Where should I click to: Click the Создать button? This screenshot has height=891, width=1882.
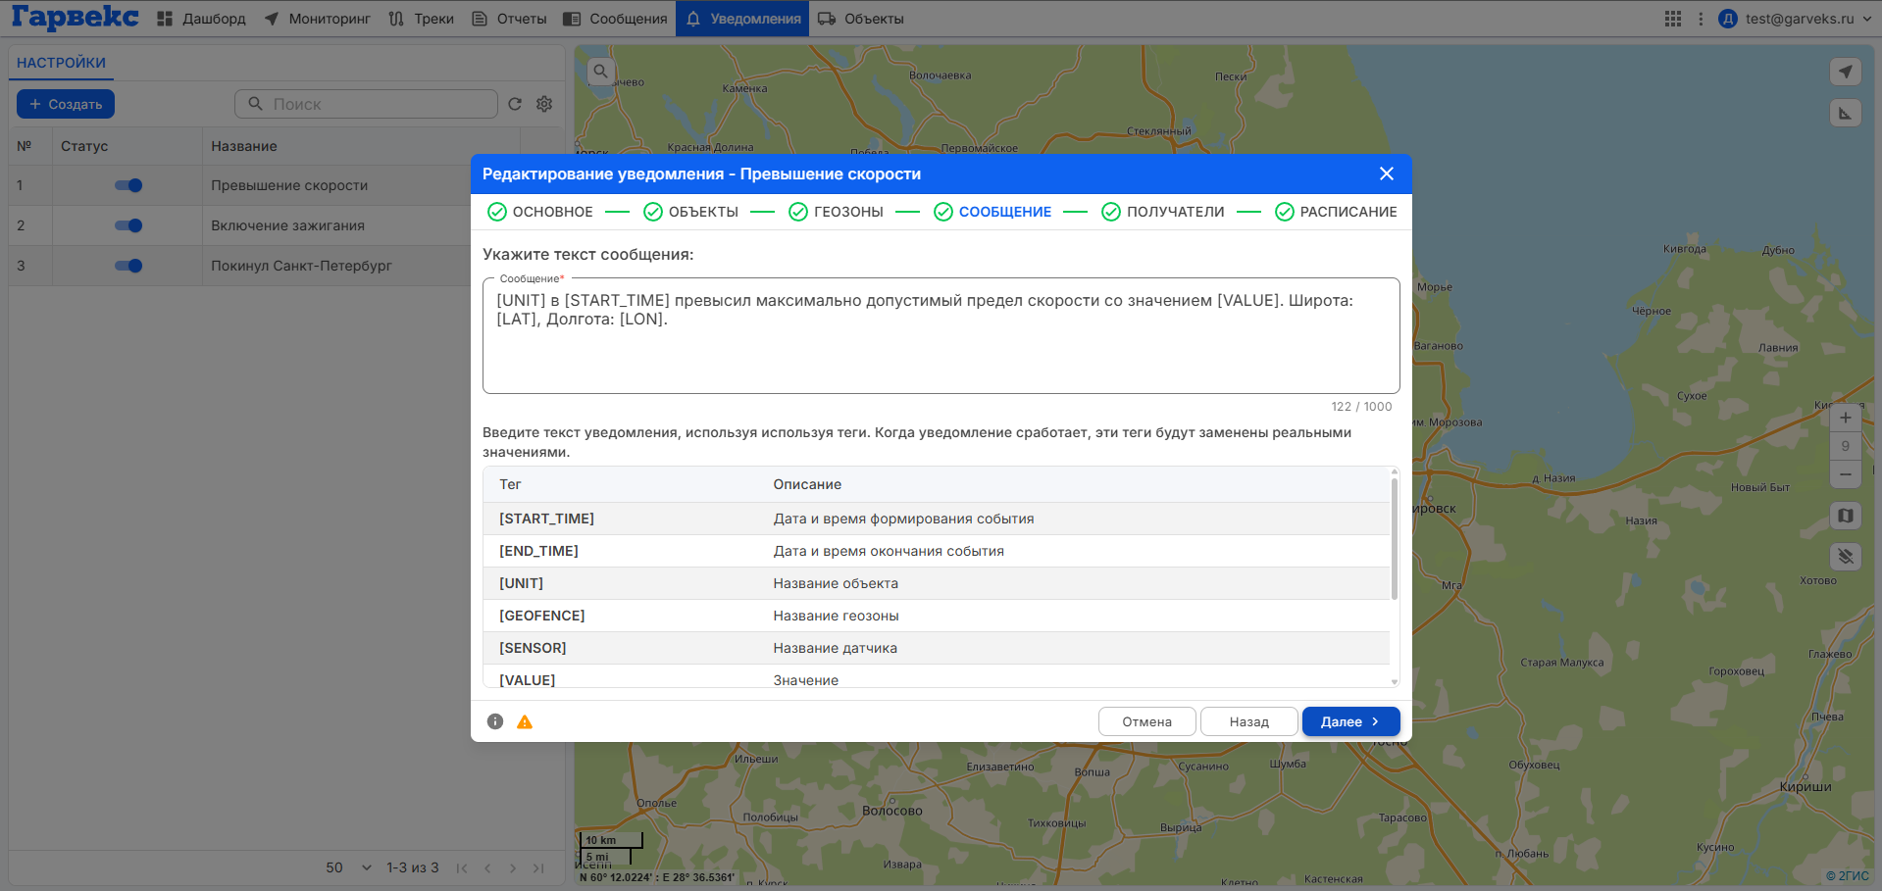click(66, 104)
